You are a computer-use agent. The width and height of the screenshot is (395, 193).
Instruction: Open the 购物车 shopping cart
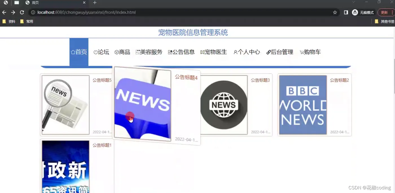310,52
